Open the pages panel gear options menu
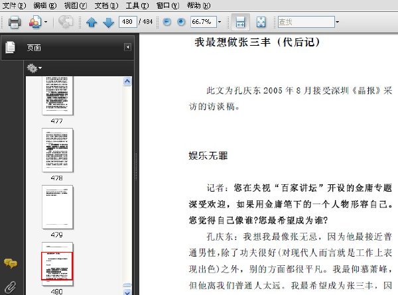398x295 pixels. tap(34, 68)
